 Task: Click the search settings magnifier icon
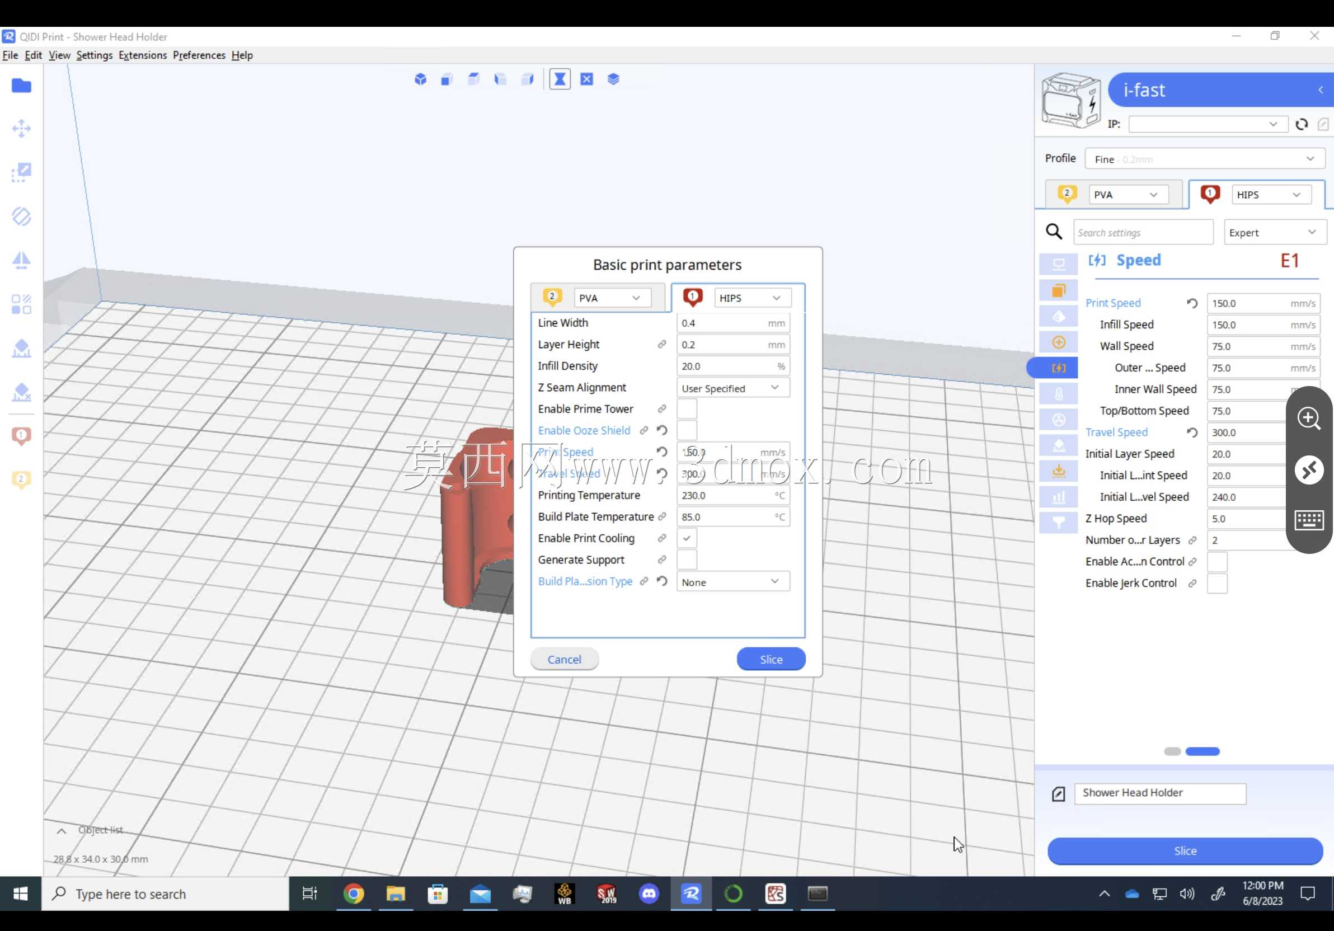click(x=1054, y=232)
